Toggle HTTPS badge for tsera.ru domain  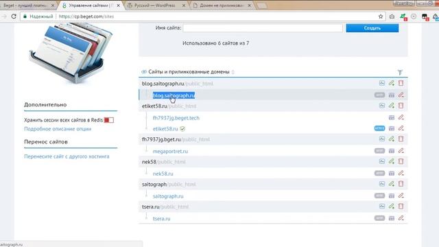(x=379, y=218)
